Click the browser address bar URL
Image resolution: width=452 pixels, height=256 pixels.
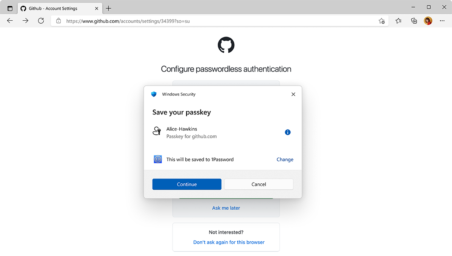[128, 21]
